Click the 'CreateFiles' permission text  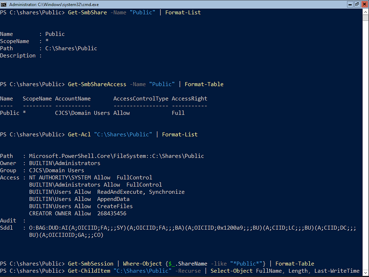[115, 206]
